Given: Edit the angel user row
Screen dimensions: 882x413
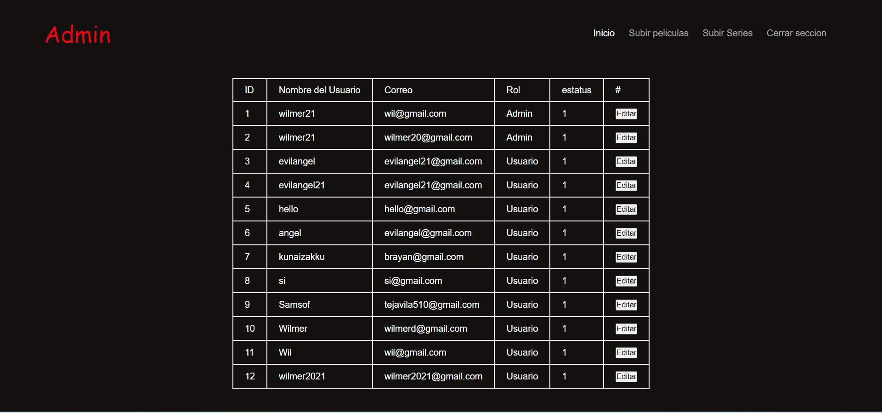Looking at the screenshot, I should [626, 233].
